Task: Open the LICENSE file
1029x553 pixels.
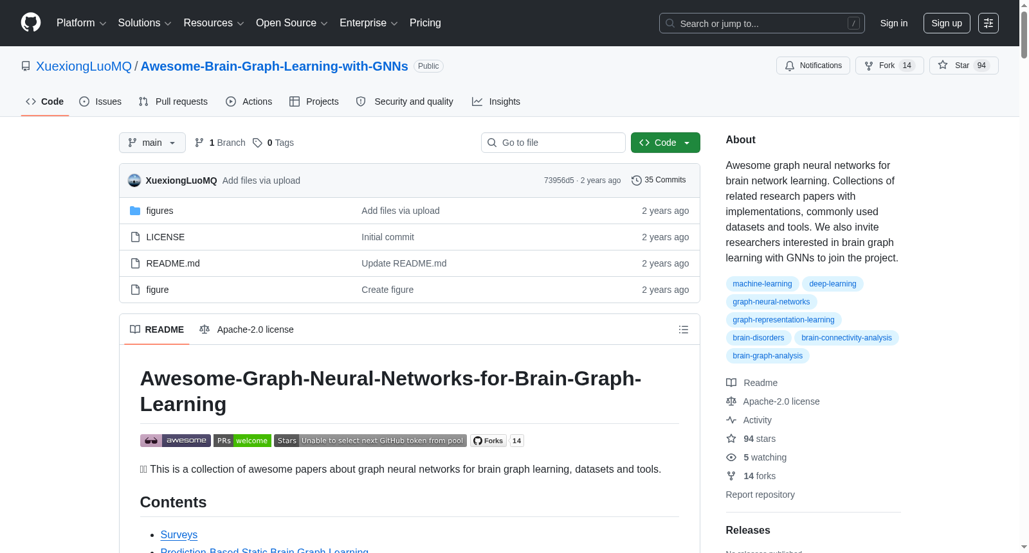Action: pyautogui.click(x=165, y=237)
